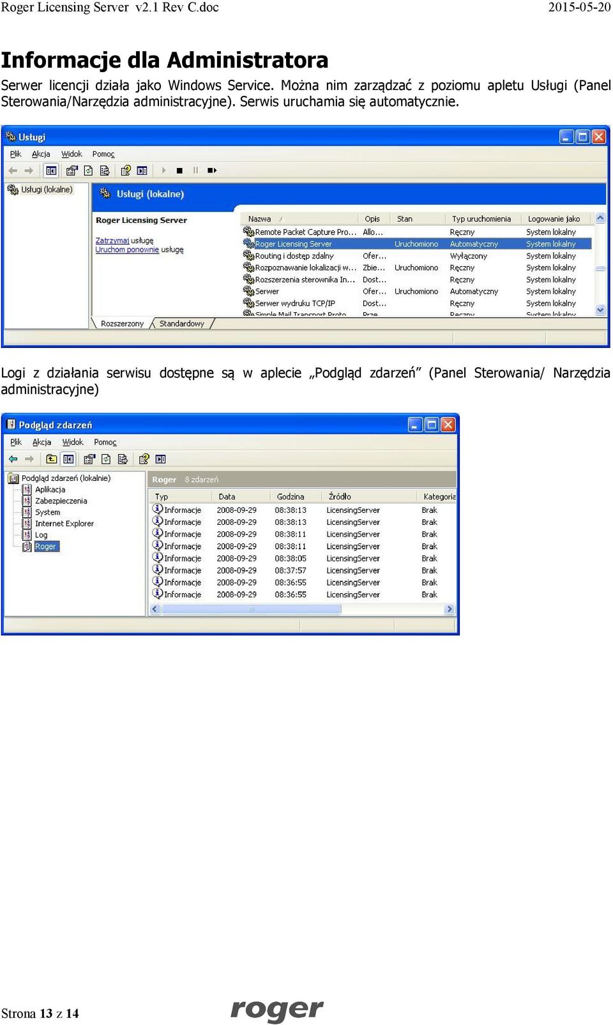Open Widok menu in Usługi window
Viewport: 613px width, 1025px height.
tap(72, 154)
